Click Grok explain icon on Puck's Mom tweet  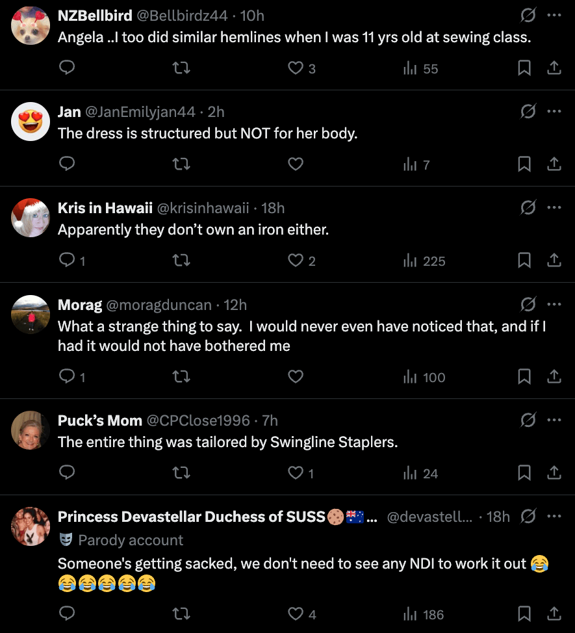[x=528, y=420]
